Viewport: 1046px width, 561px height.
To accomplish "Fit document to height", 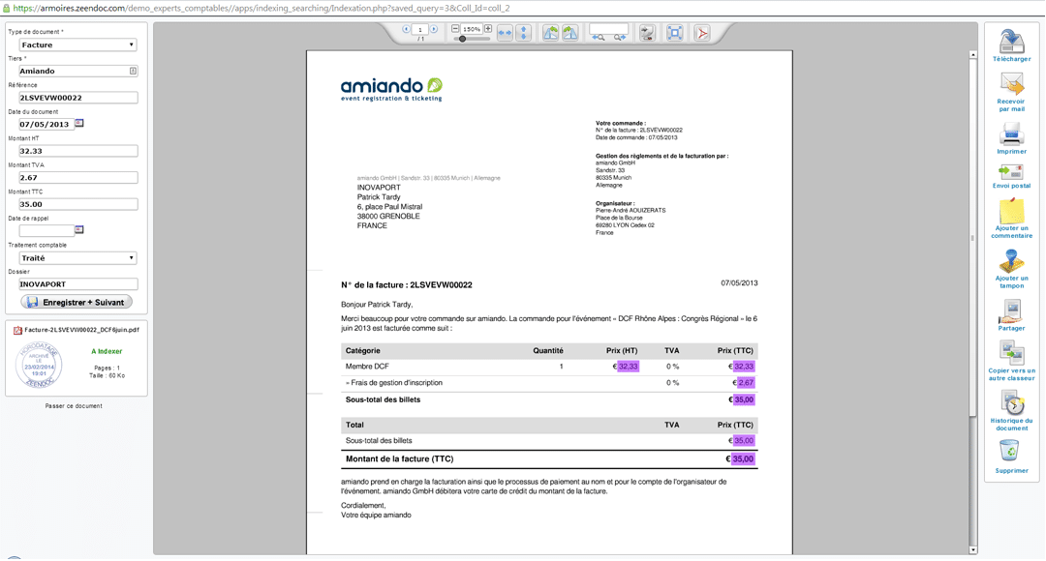I will [524, 33].
